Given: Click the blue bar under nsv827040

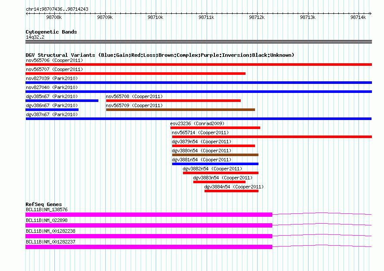Looking at the screenshot, I should pos(198,92).
